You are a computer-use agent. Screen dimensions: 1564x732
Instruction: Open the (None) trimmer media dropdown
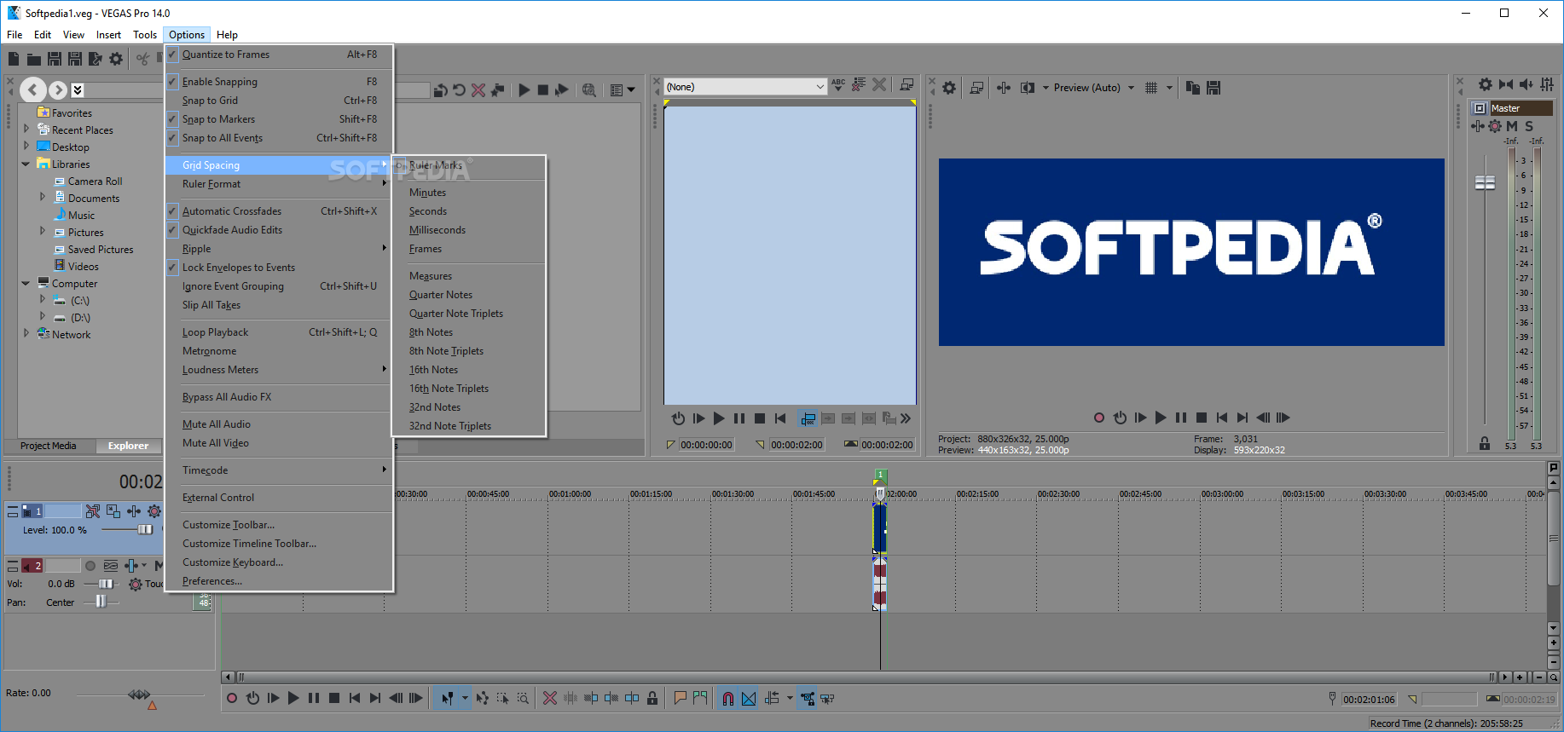(x=745, y=87)
